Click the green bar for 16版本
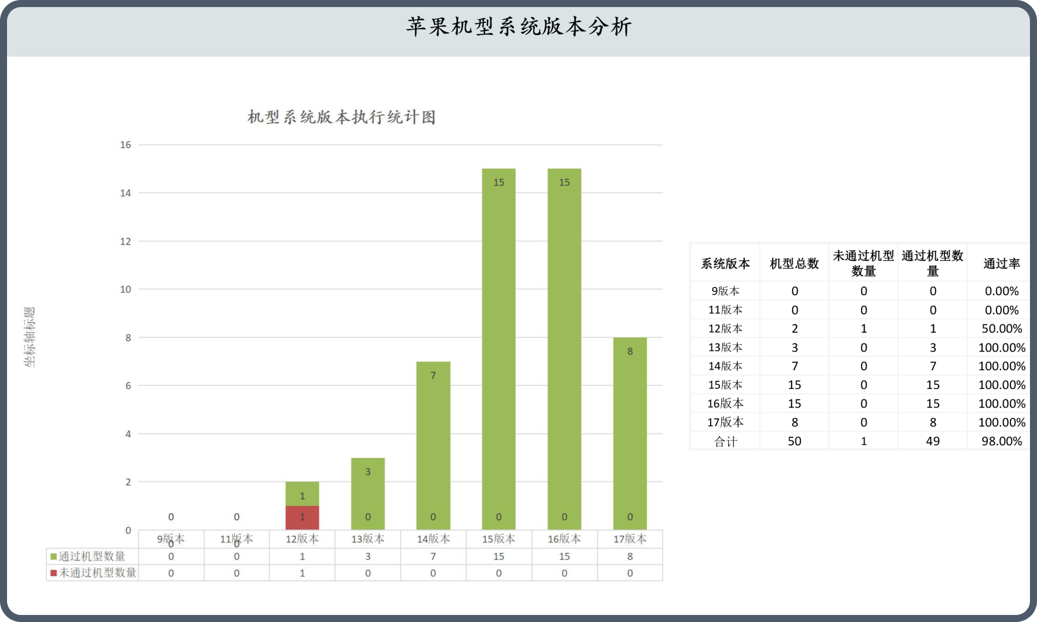1037x622 pixels. coord(564,348)
